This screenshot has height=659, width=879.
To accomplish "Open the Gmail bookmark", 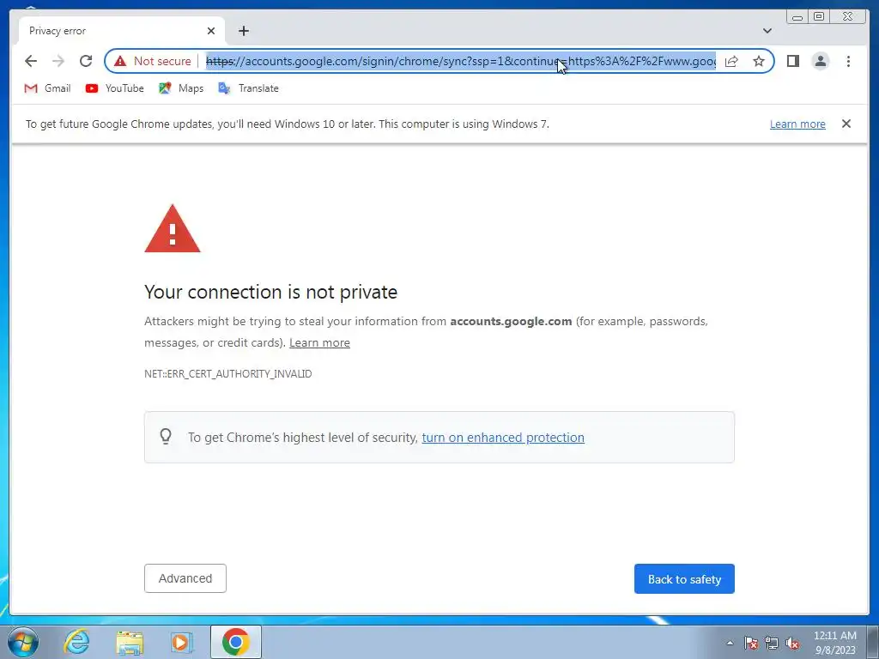I will coord(48,88).
